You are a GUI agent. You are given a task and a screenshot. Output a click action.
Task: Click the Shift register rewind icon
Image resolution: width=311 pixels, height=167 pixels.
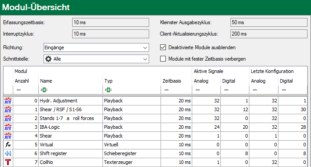8,153
